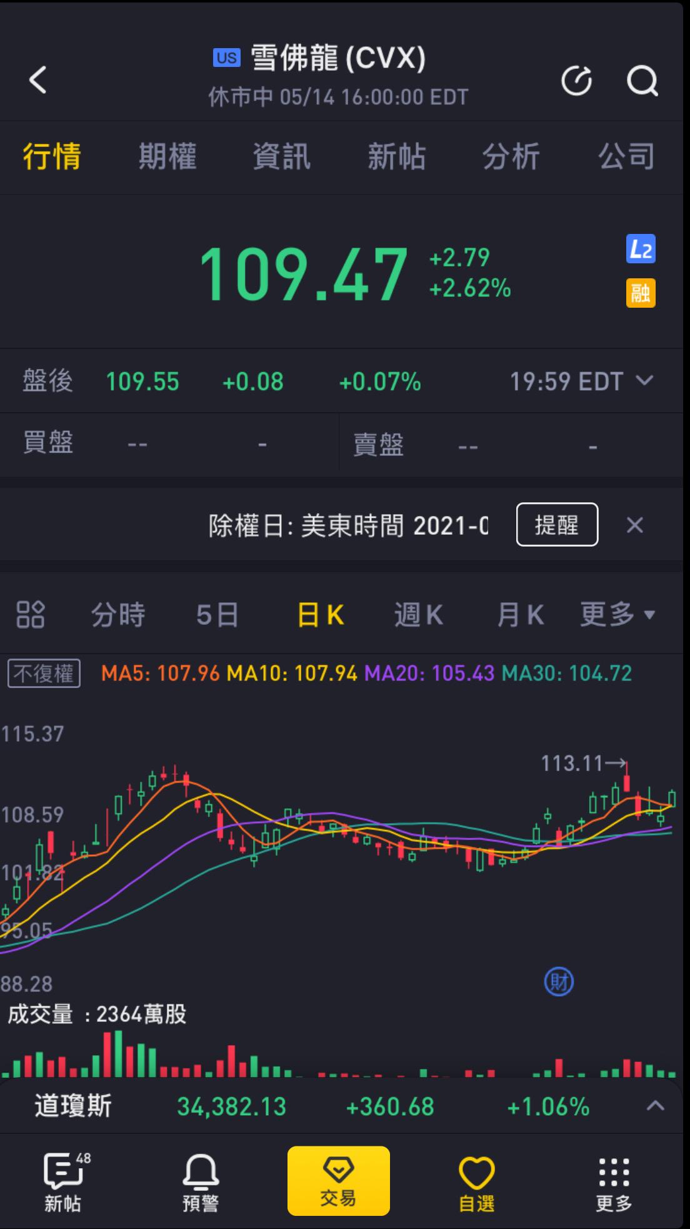Tap the 自選 heart watchlist icon

477,1182
